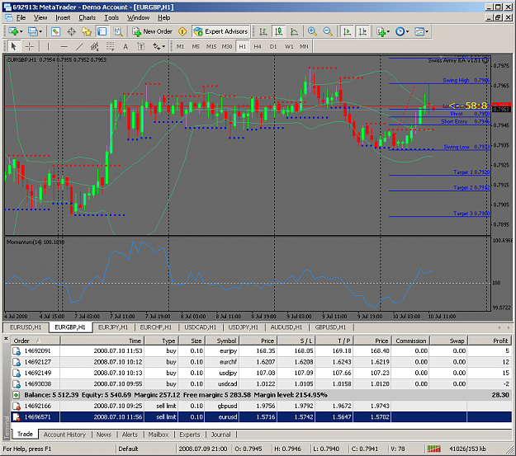Screen dimensions: 516x456
Task: Select the Cursor arrow tool
Action: pyautogui.click(x=14, y=47)
